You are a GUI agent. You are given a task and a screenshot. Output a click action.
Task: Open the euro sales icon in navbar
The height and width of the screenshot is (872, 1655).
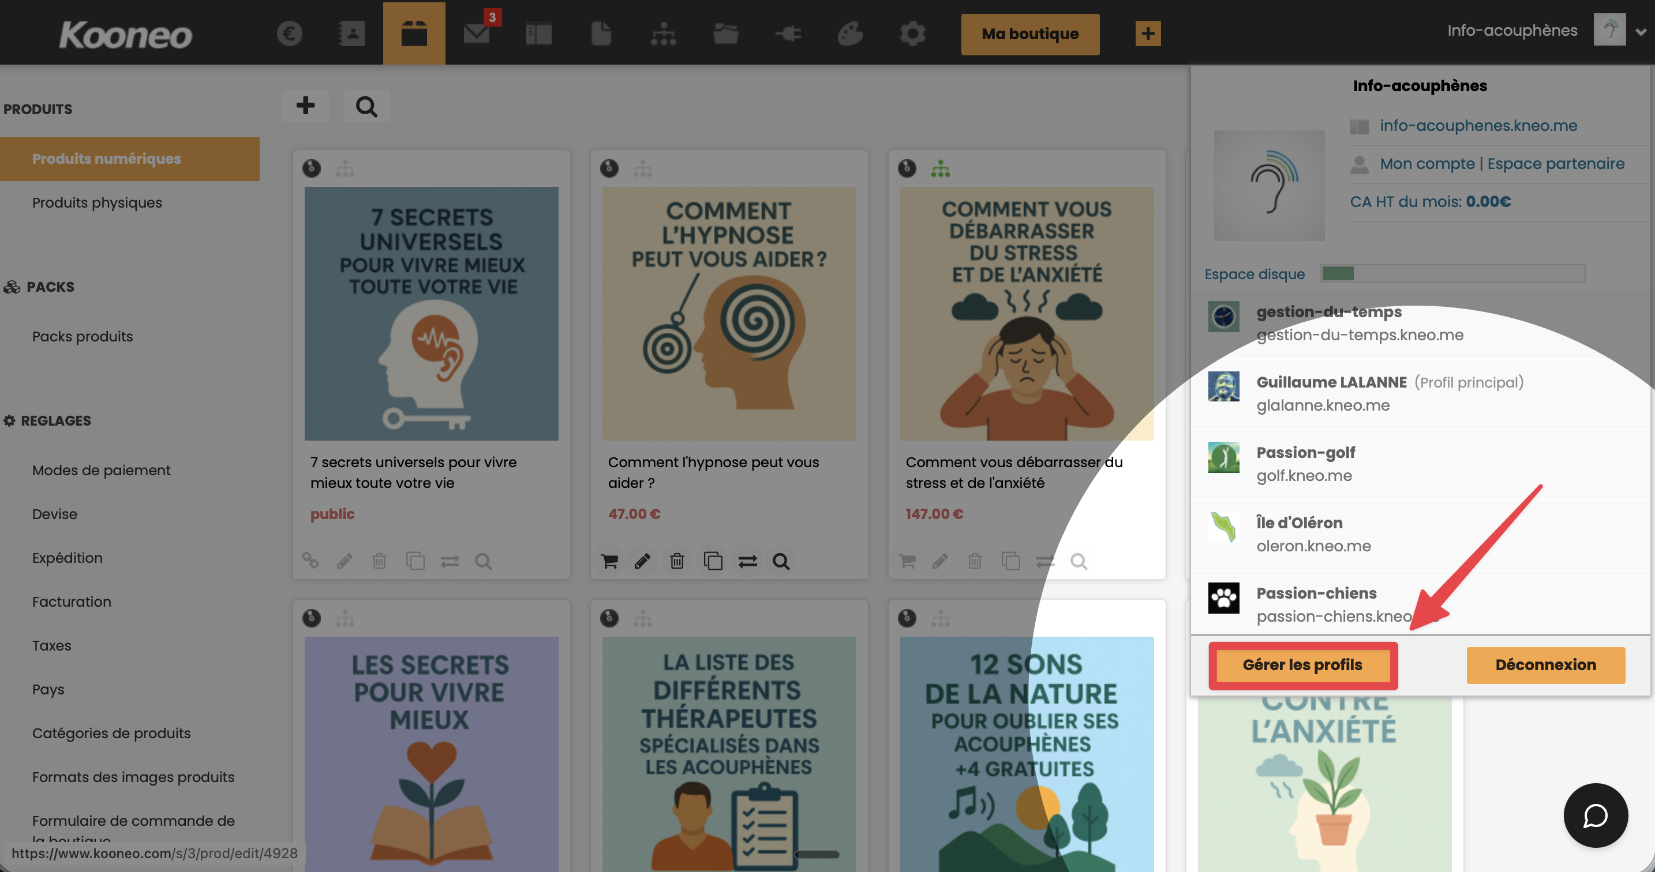[289, 33]
